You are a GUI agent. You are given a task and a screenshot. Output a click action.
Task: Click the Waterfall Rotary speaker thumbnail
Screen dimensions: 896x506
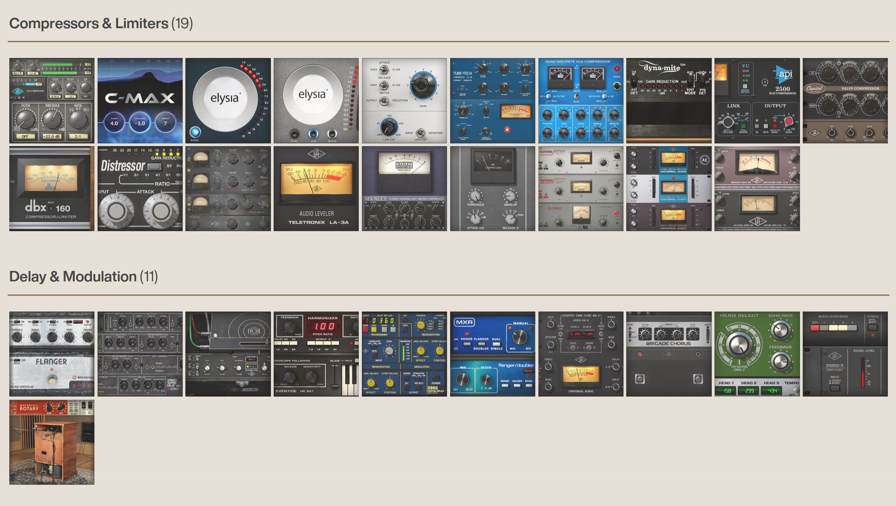coord(51,441)
